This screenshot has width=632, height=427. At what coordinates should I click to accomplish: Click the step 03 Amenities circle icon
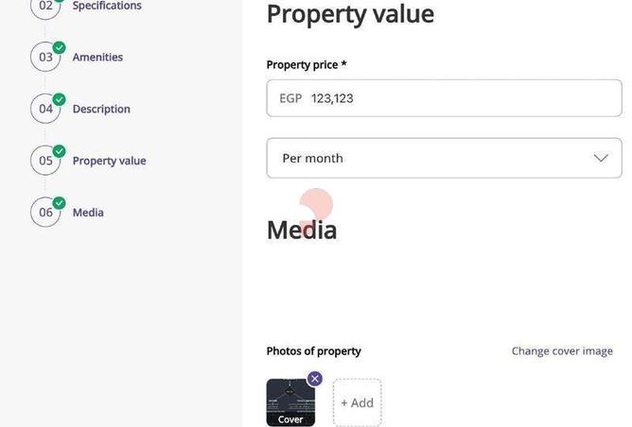[x=45, y=57]
